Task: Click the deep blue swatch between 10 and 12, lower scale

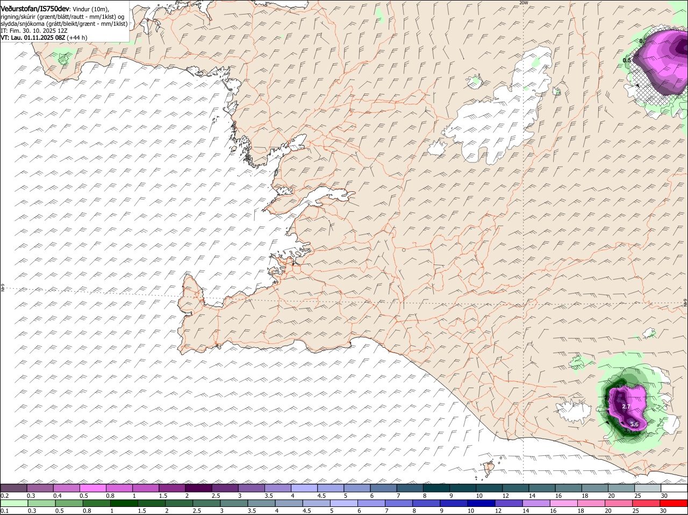Action: 481,503
